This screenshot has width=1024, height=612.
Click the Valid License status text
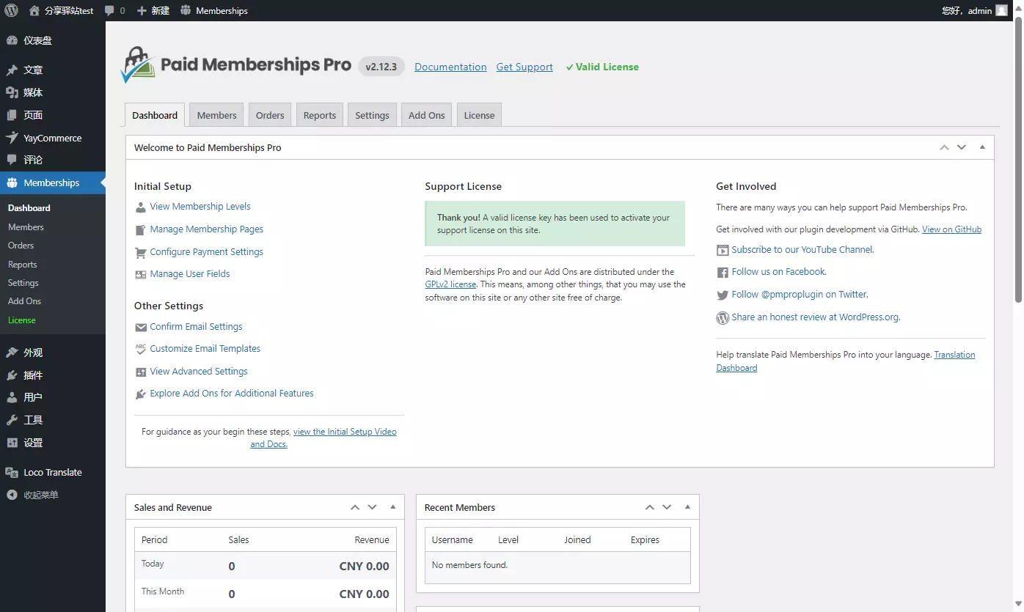(602, 67)
